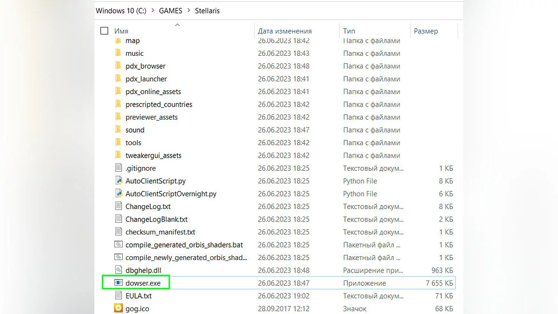The image size is (558, 314).
Task: Select the AutoClientScript.py file name
Action: coord(156,181)
